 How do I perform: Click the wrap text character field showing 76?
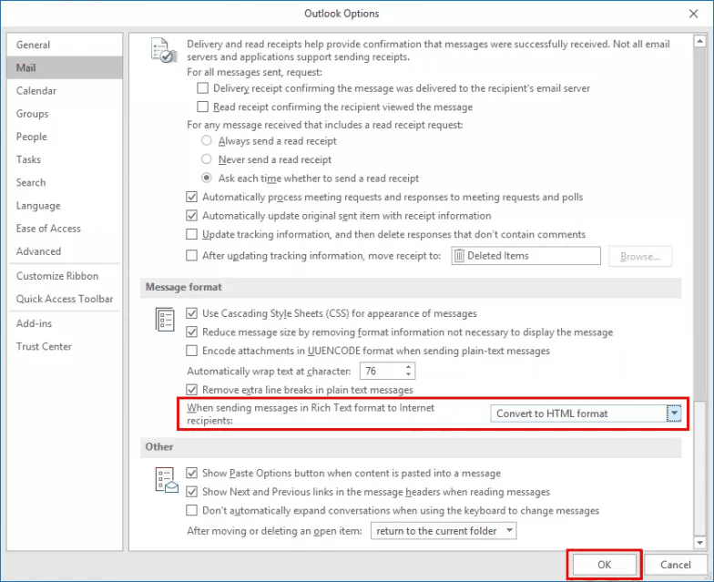click(x=382, y=372)
